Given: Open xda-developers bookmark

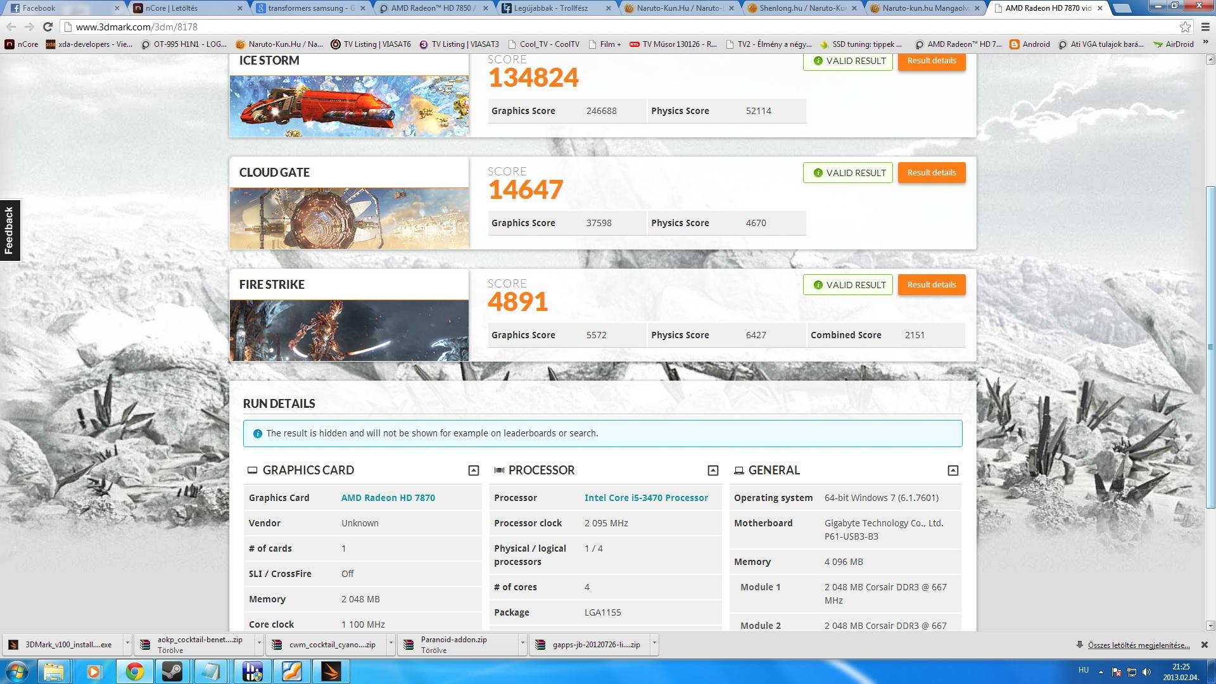Looking at the screenshot, I should pyautogui.click(x=89, y=44).
